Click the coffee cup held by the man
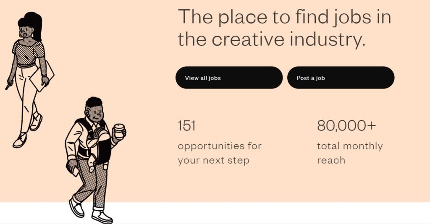 [x=119, y=131]
